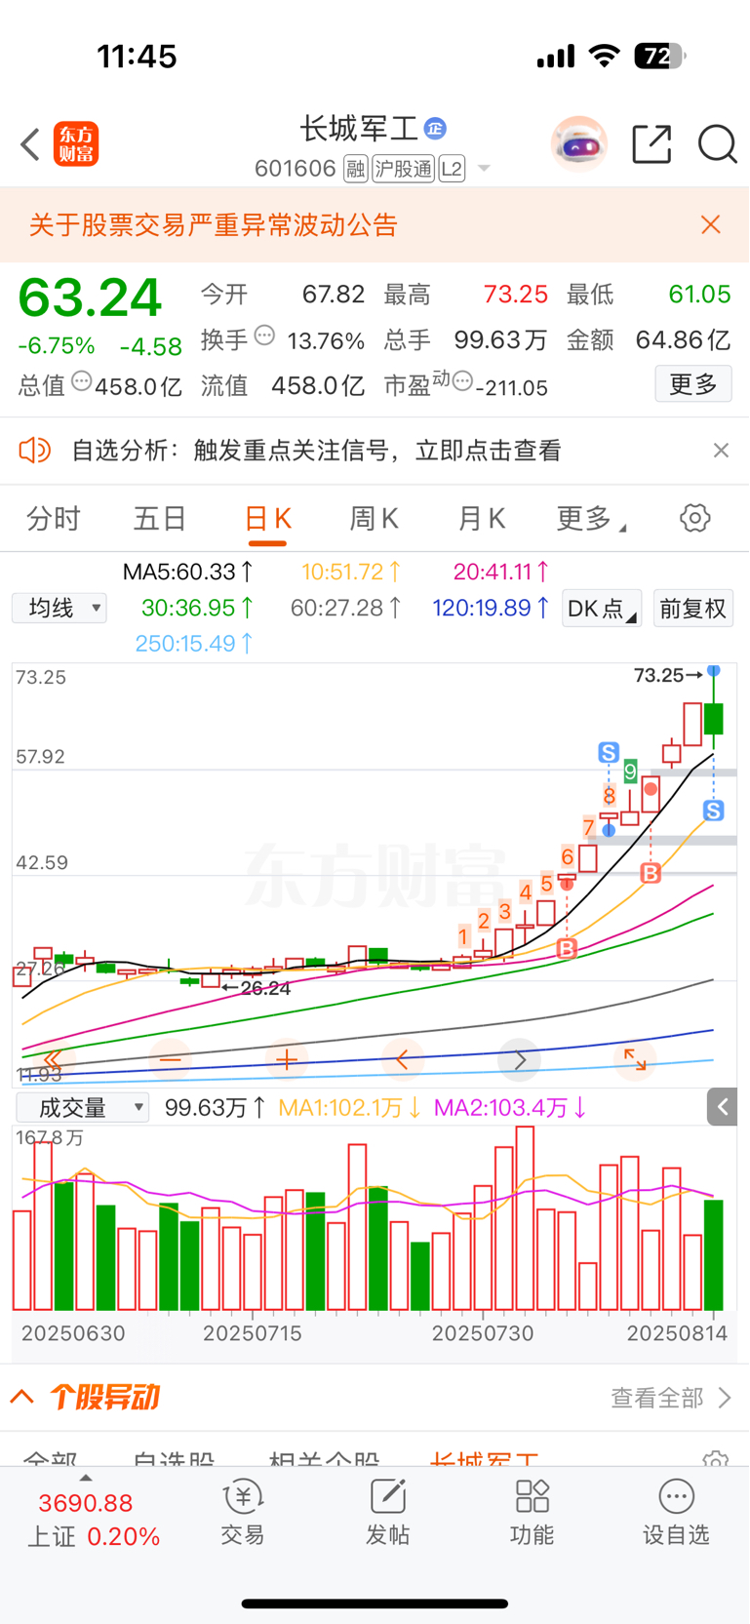Image resolution: width=750 pixels, height=1624 pixels.
Task: Tap the 沪股通 tag
Action: click(403, 169)
